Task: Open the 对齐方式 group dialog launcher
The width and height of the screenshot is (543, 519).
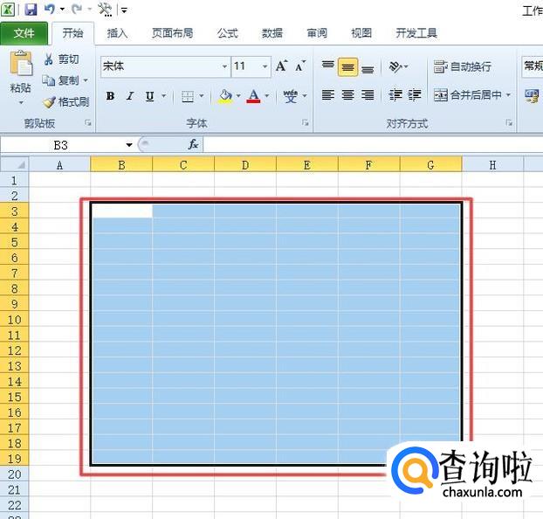Action: point(509,122)
